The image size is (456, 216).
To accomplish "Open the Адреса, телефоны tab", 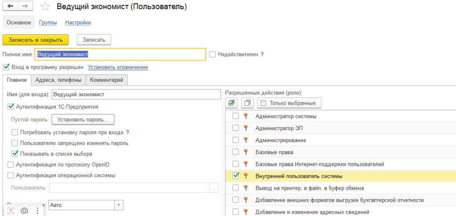I will 58,80.
